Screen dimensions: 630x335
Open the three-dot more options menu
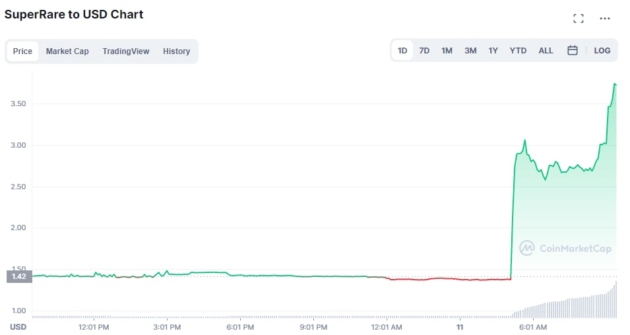coord(605,18)
